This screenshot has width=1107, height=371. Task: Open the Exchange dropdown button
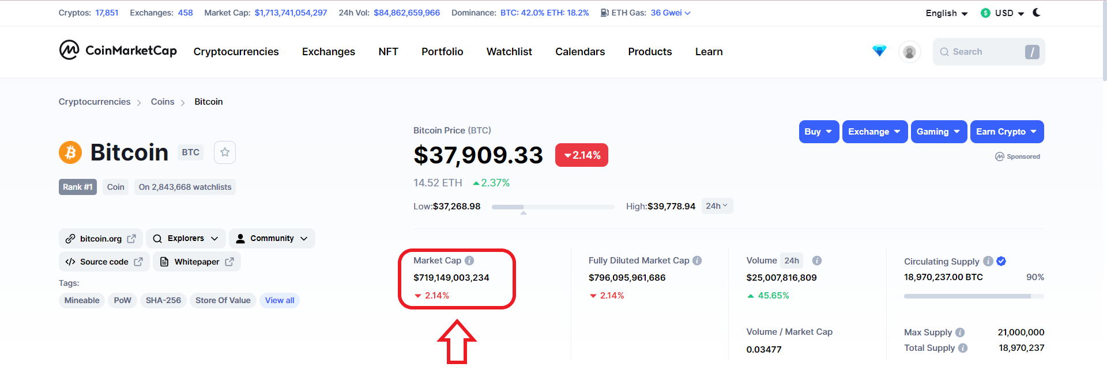(x=875, y=132)
